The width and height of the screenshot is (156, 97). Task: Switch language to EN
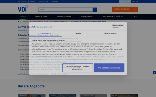pos(136,2)
